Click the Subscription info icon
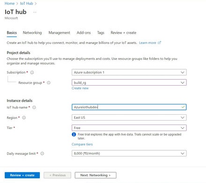The height and width of the screenshot is (183, 206). tap(32, 73)
